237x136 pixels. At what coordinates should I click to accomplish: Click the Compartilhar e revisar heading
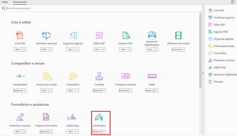[x=28, y=63]
